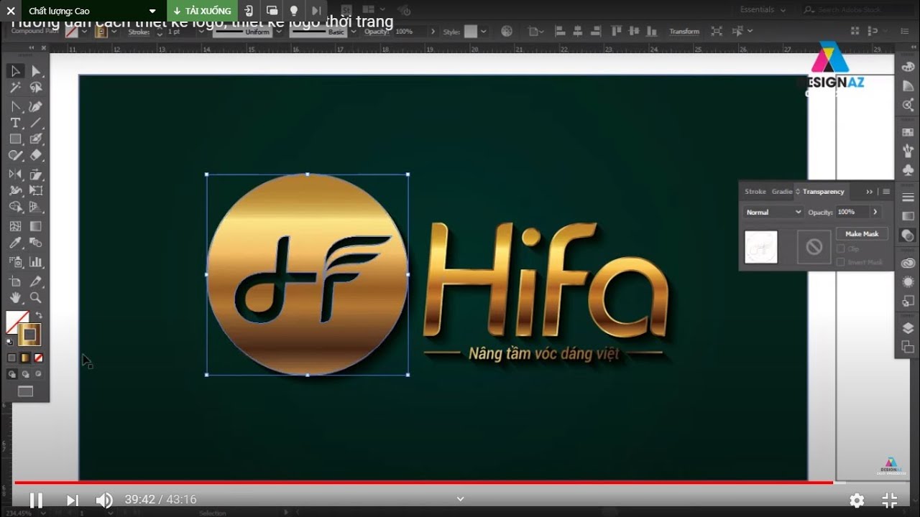Select the Magic Wand tool
Screen dimensions: 920x517
click(15, 88)
